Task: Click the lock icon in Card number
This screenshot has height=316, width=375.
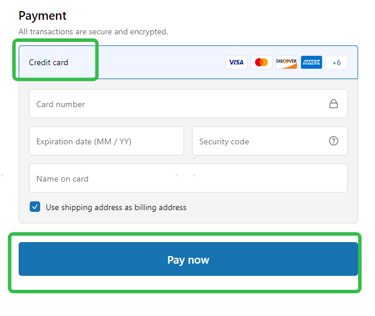Action: 334,104
